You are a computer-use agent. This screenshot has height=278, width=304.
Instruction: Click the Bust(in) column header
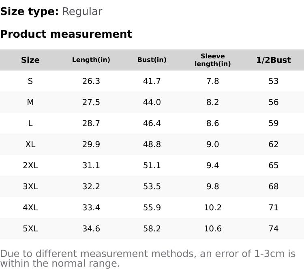152,60
